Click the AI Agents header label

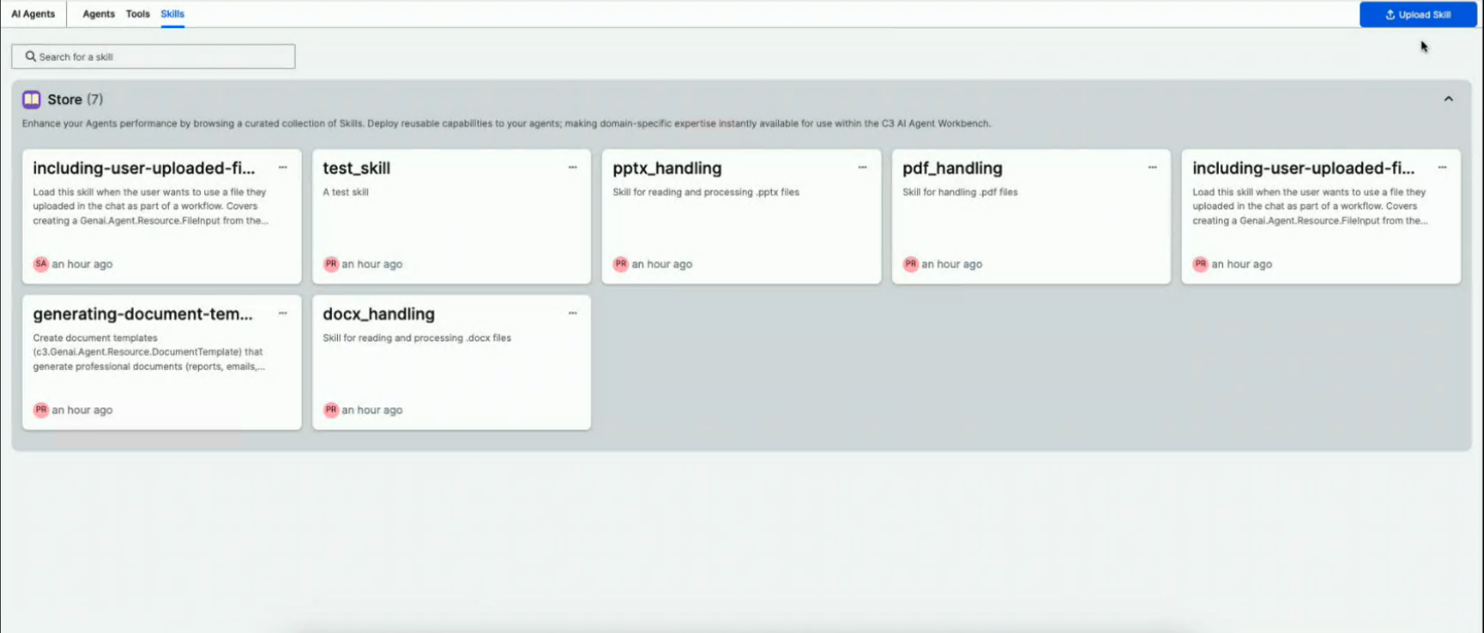[x=33, y=14]
